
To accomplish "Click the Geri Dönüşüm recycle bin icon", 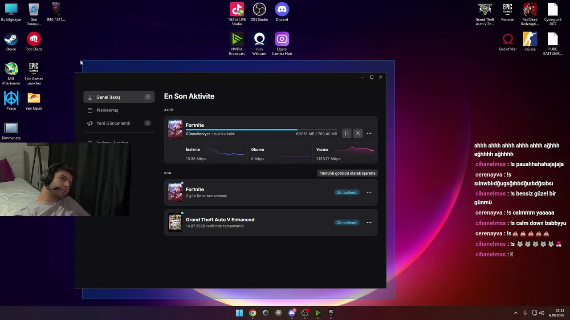I will click(x=33, y=14).
